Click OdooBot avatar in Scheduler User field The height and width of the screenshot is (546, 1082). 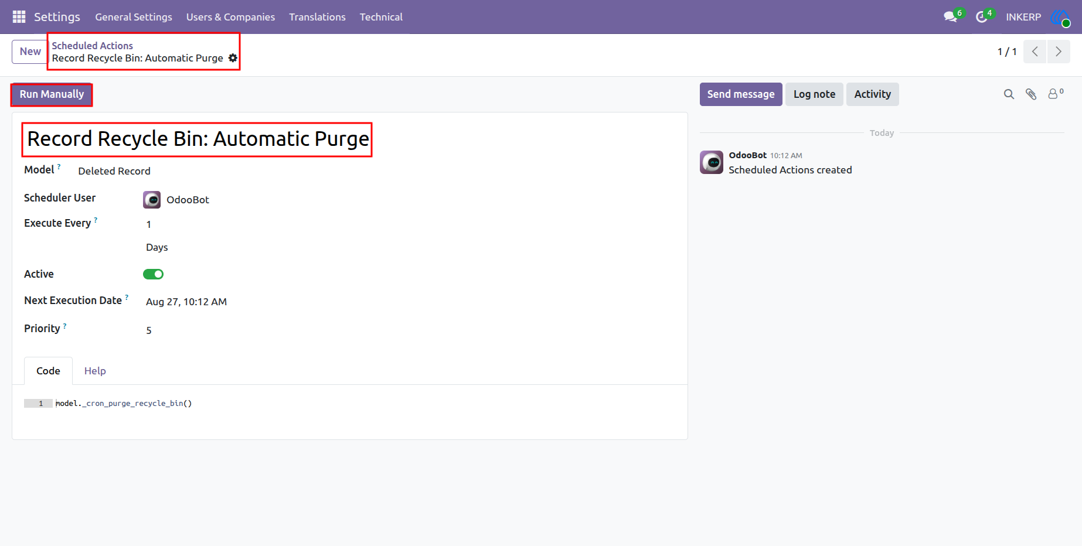[152, 200]
